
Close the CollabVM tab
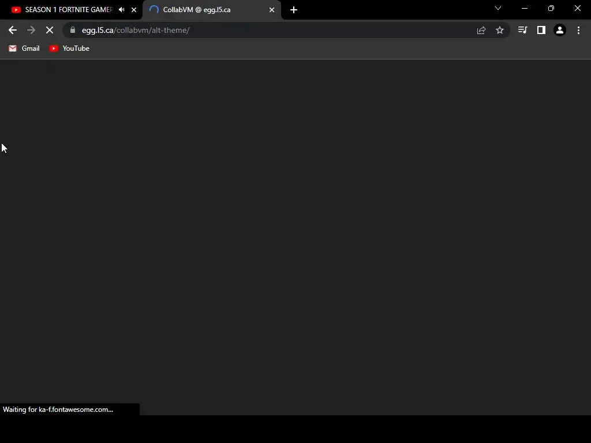pos(272,10)
